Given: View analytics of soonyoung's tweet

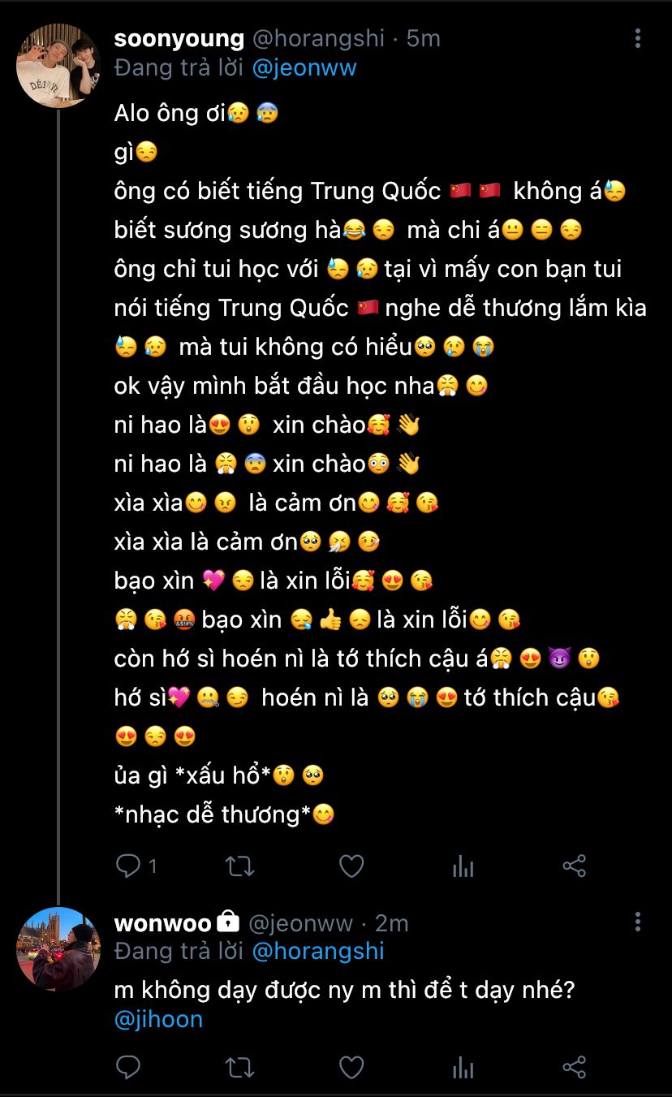Looking at the screenshot, I should (x=463, y=866).
